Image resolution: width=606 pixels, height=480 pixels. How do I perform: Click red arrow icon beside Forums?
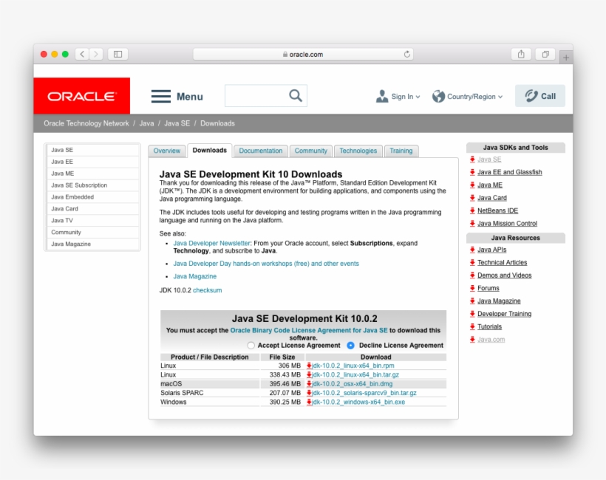tap(472, 288)
